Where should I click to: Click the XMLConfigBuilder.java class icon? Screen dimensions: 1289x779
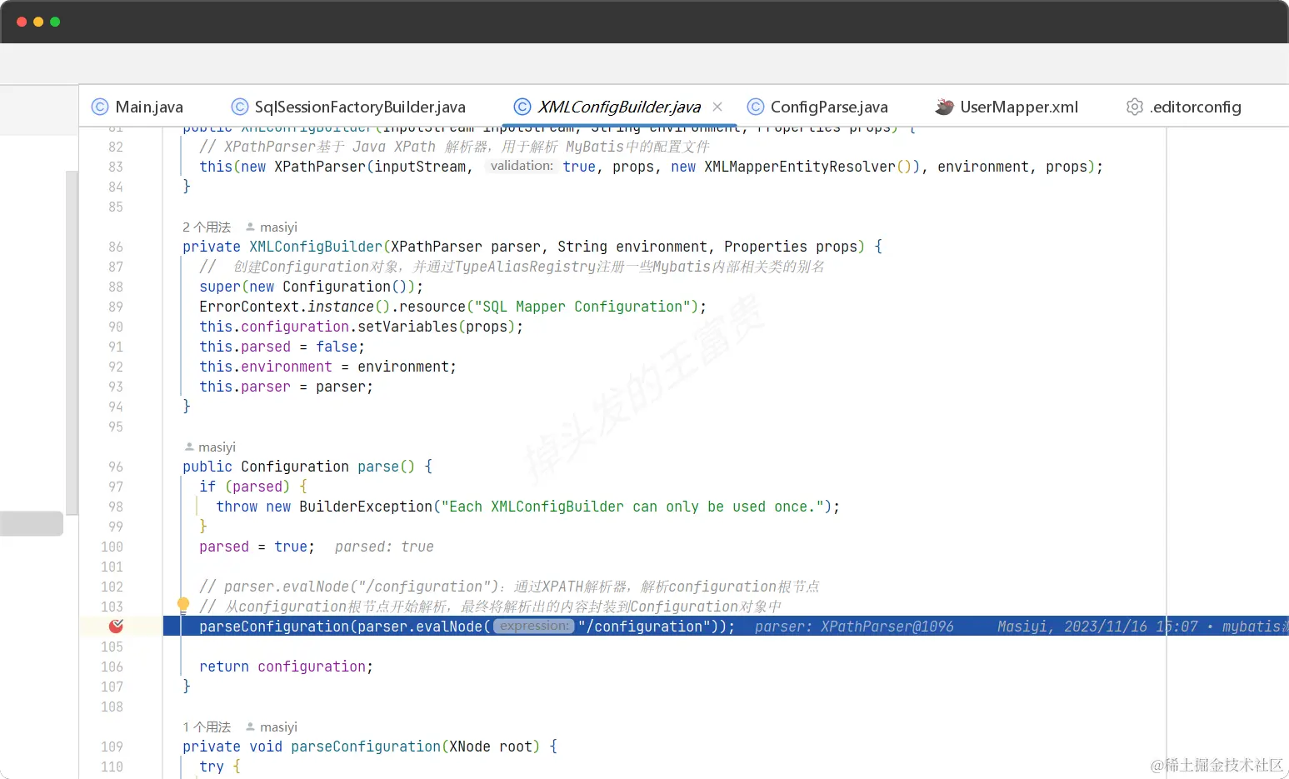coord(522,107)
